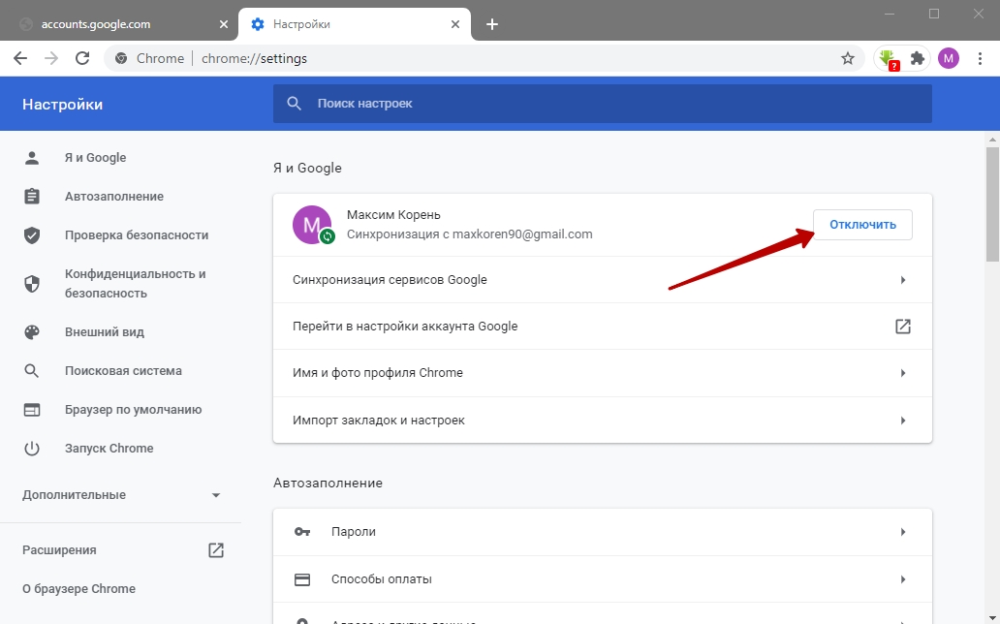Open the Extensions puzzle piece menu

point(918,58)
